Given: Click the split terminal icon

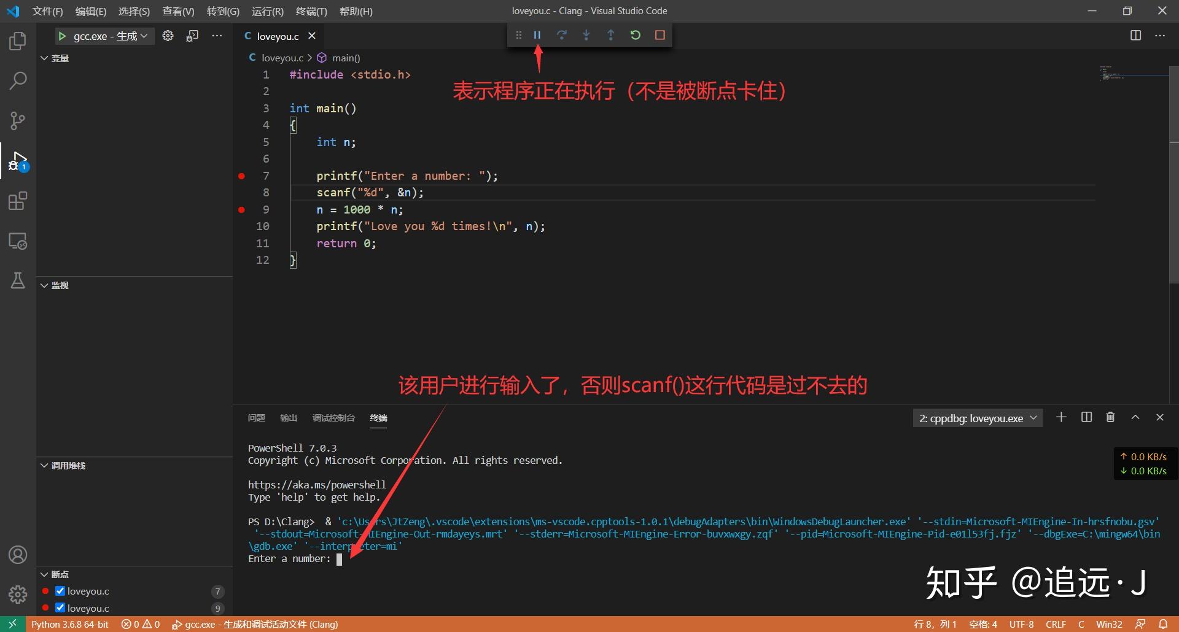Looking at the screenshot, I should 1086,417.
